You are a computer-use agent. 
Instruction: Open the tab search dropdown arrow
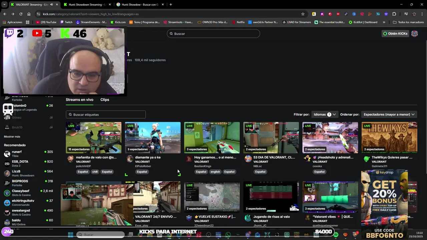point(4,5)
